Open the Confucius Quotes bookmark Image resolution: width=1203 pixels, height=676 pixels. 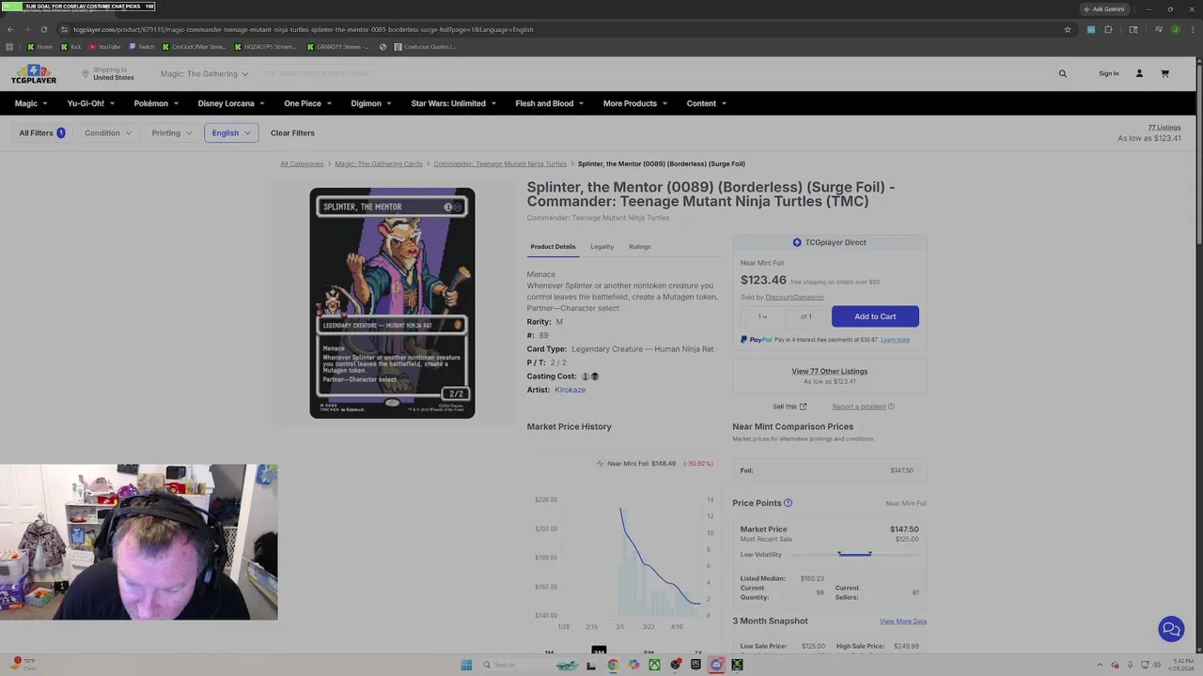pyautogui.click(x=426, y=46)
